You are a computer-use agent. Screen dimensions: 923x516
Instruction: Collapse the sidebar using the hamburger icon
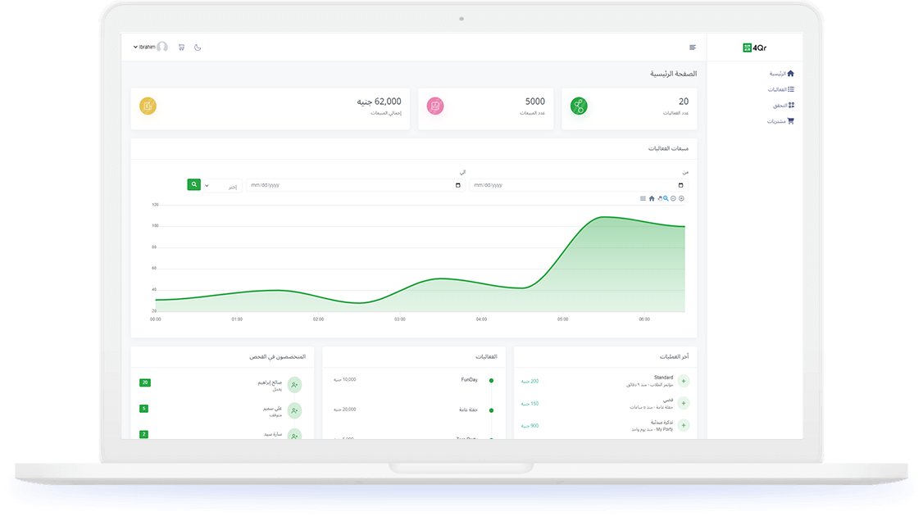coord(693,48)
